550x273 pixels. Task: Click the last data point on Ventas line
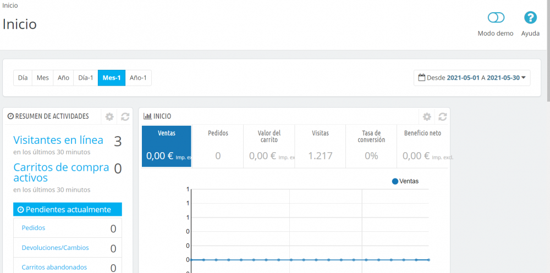428,260
